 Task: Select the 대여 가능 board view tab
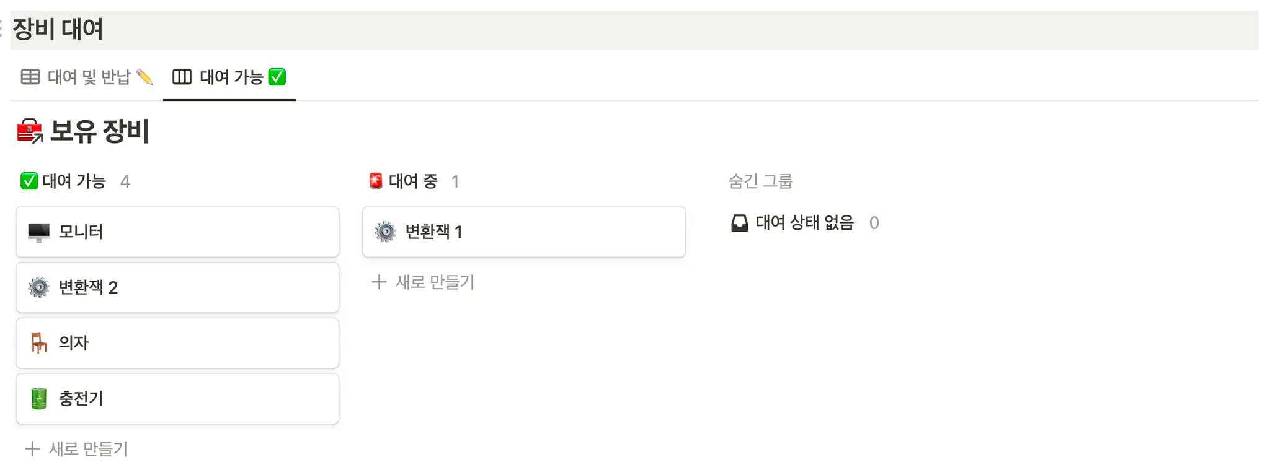229,77
